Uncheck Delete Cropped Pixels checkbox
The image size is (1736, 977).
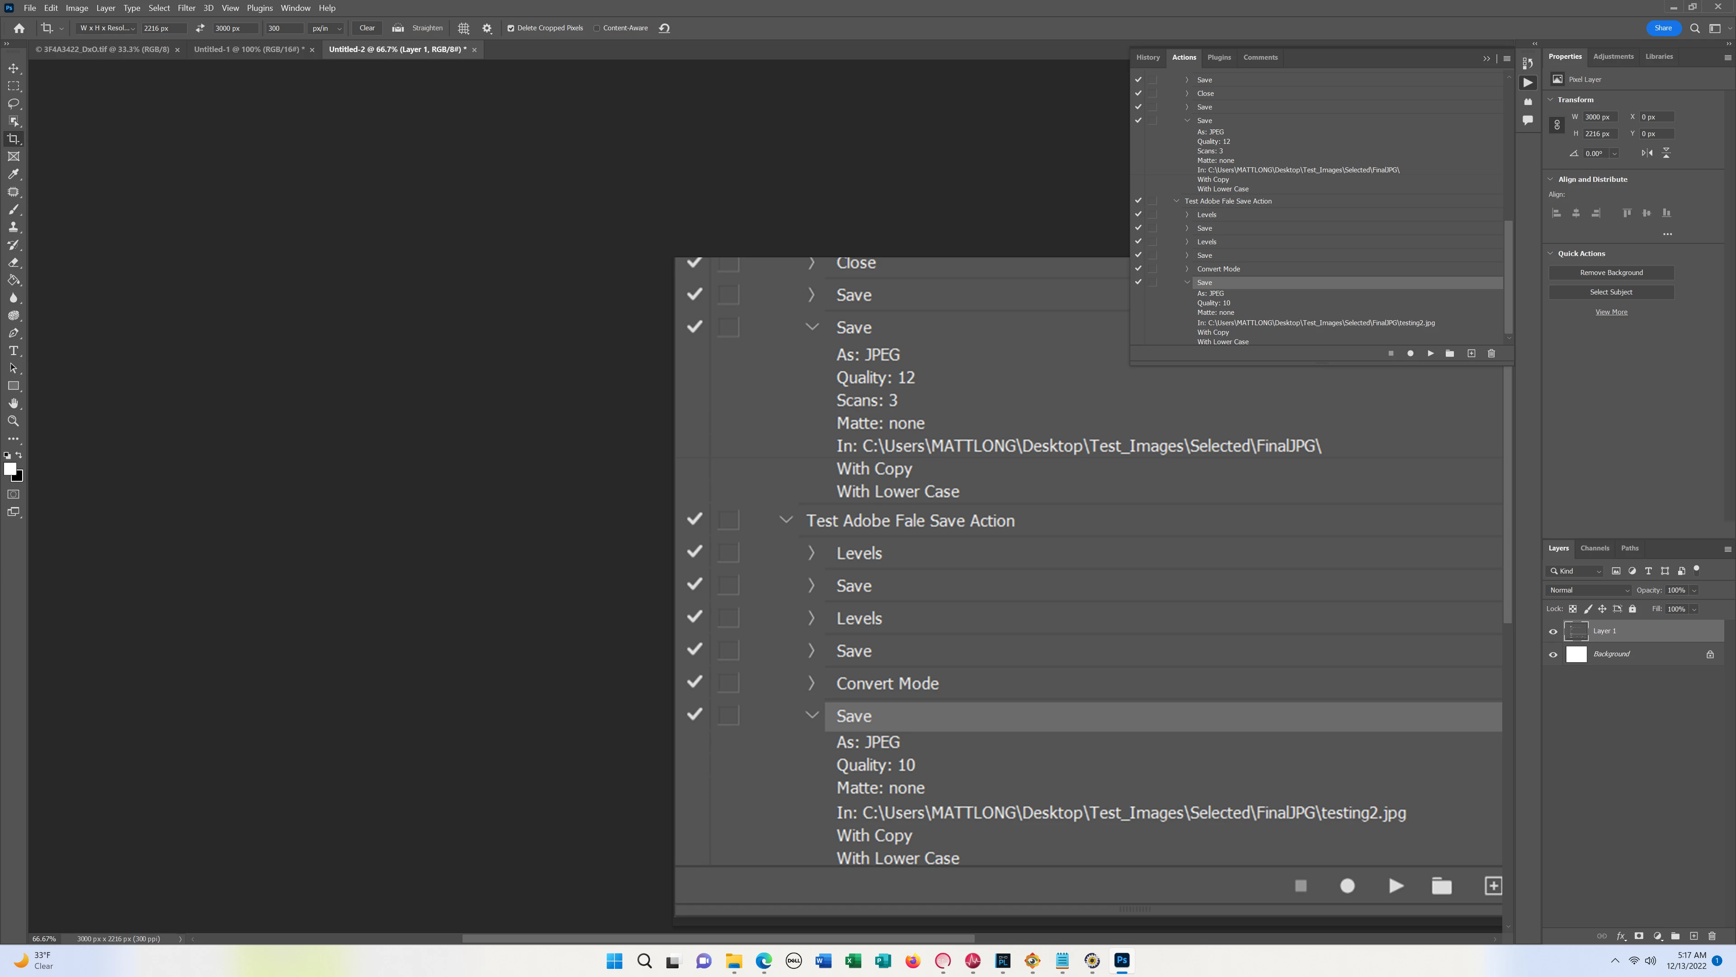point(511,28)
